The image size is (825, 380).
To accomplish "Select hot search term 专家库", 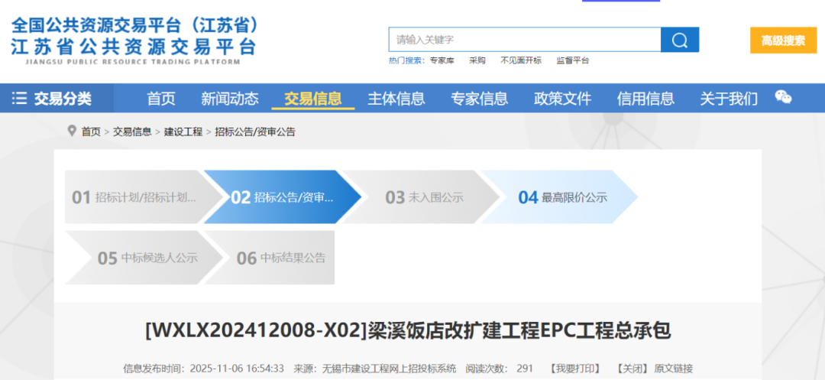I will click(442, 60).
